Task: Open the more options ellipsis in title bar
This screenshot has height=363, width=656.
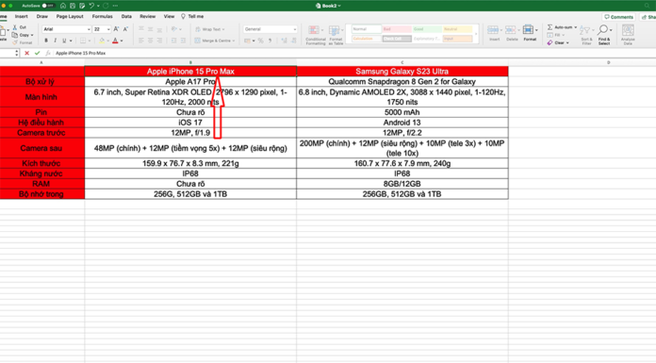Action: tap(116, 6)
